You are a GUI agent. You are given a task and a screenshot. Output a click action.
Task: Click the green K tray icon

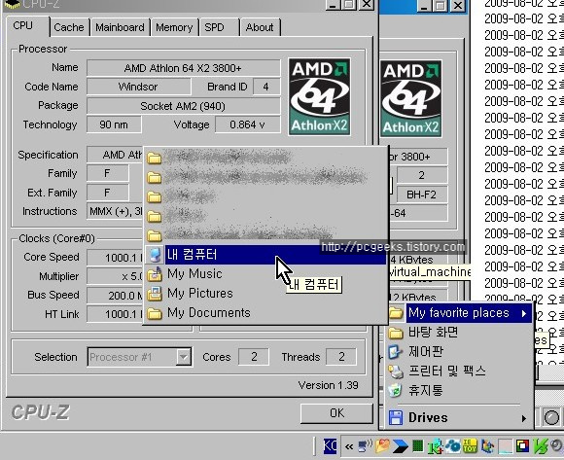pyautogui.click(x=435, y=446)
